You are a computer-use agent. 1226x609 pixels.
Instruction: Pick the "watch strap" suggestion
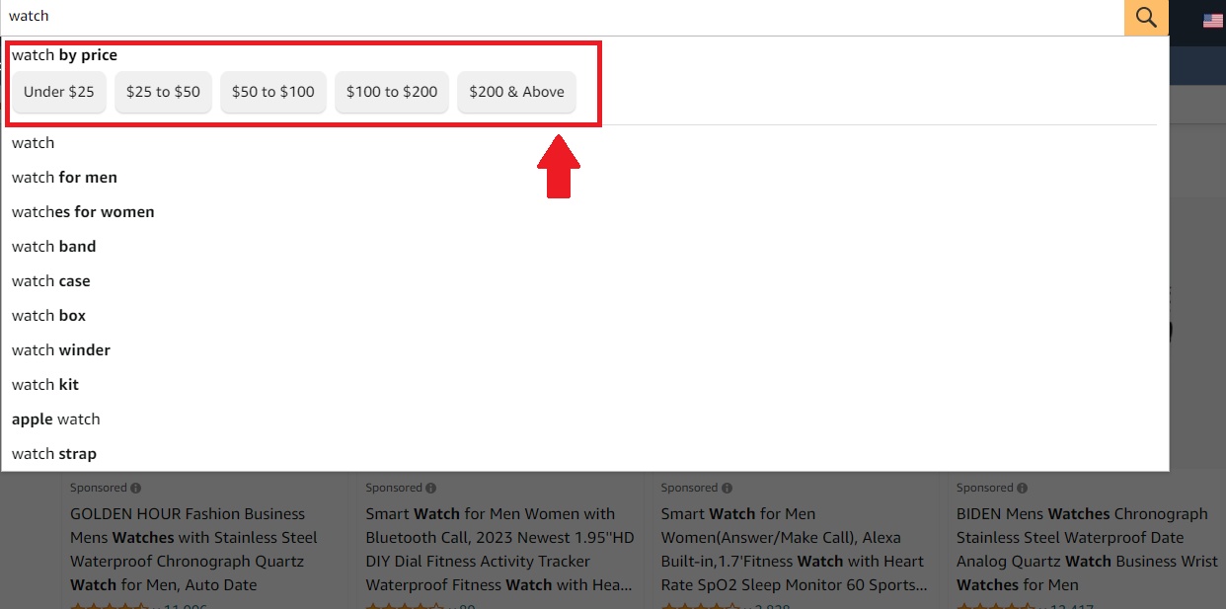[584, 454]
